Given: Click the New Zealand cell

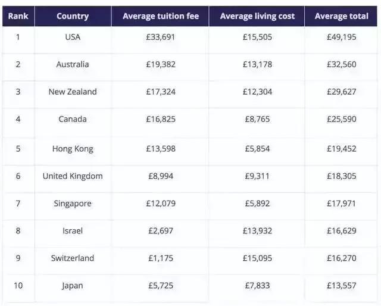Looking at the screenshot, I should coord(73,92).
